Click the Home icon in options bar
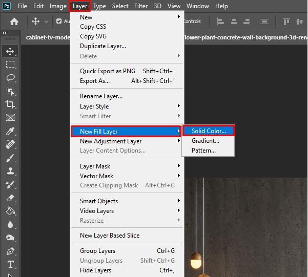Image resolution: width=308 pixels, height=277 pixels. pyautogui.click(x=14, y=22)
